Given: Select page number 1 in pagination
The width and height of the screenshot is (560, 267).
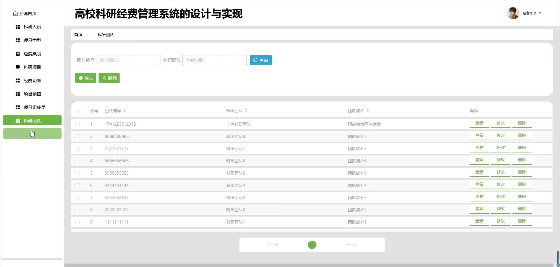Looking at the screenshot, I should [312, 245].
